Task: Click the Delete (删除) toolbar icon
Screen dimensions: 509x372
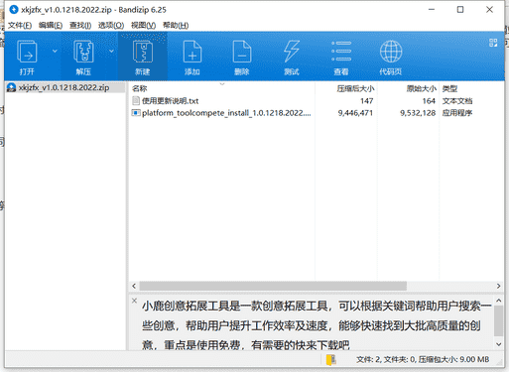Action: tap(242, 52)
